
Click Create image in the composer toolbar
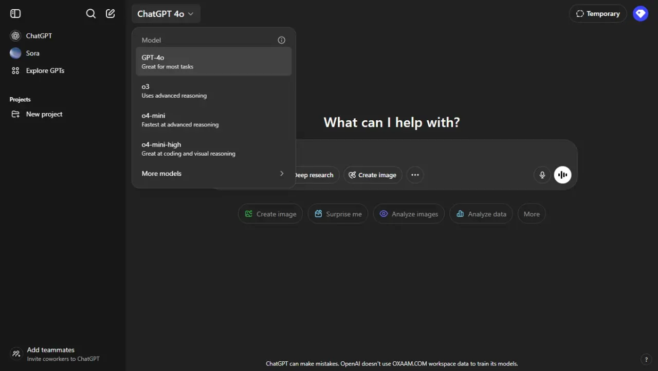point(373,175)
